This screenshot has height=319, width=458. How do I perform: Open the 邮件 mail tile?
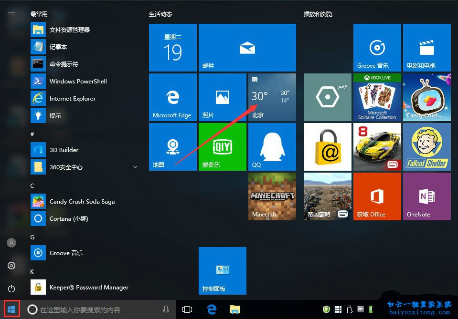pyautogui.click(x=247, y=47)
